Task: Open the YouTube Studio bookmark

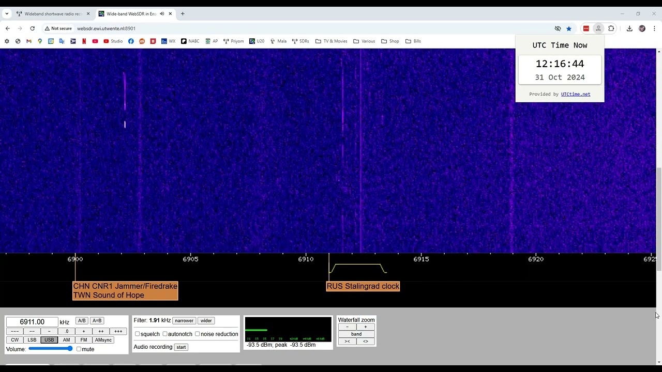Action: [x=113, y=41]
